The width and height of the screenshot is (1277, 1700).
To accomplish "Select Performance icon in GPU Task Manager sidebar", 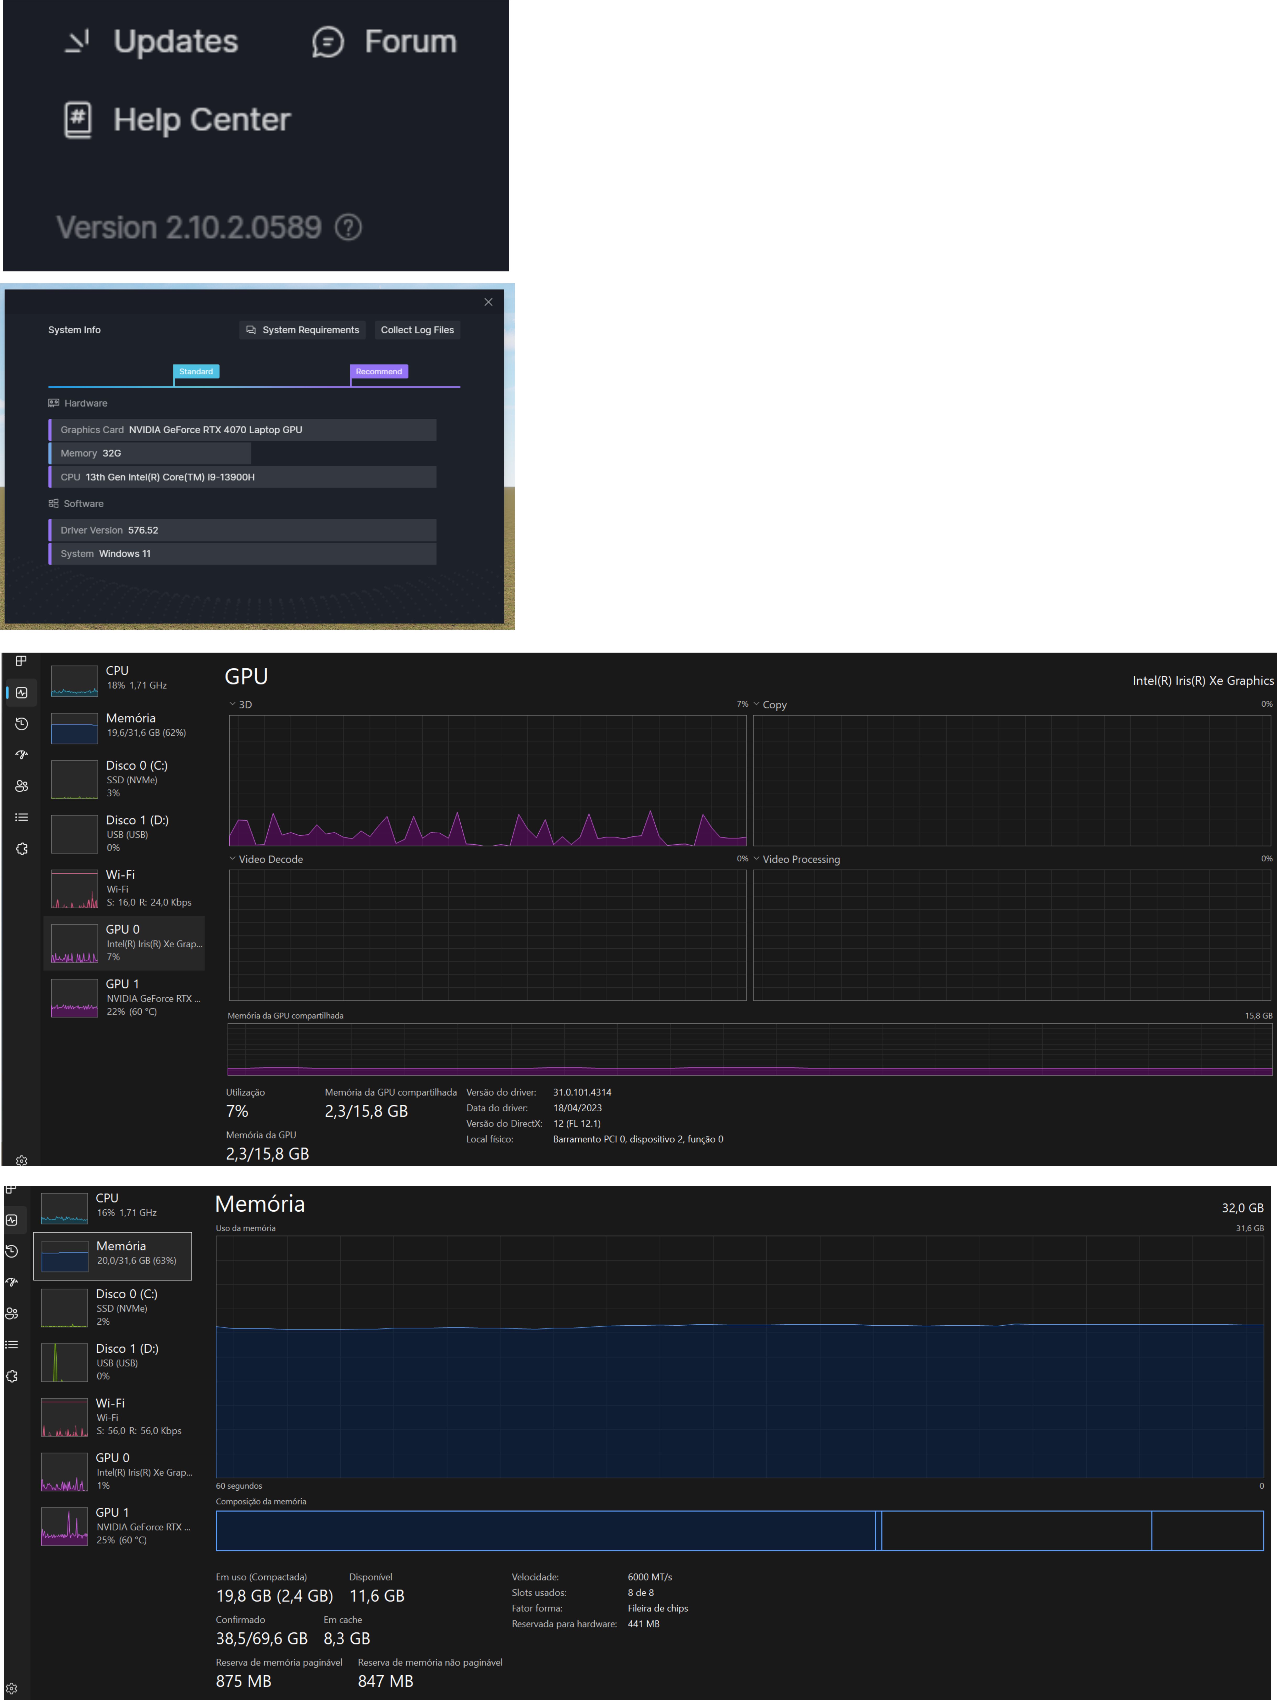I will tap(21, 692).
